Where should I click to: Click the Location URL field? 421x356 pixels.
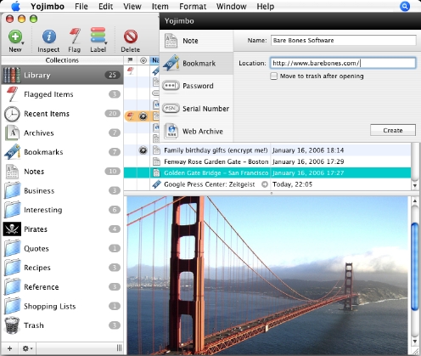click(343, 63)
